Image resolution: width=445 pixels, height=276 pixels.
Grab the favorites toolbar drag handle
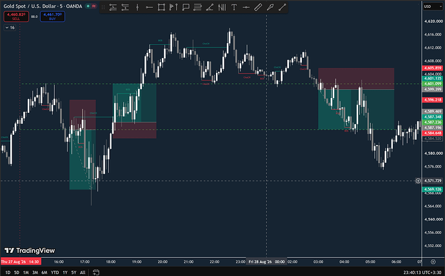tap(103, 8)
